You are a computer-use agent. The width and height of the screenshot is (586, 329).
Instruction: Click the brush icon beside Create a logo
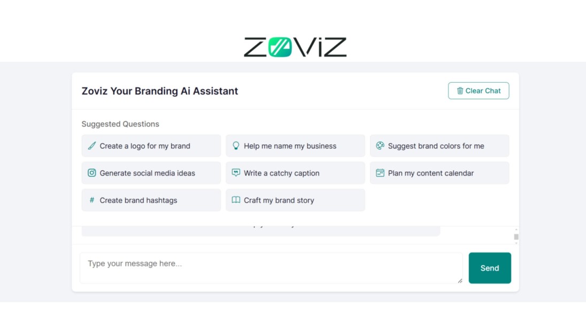pos(91,146)
